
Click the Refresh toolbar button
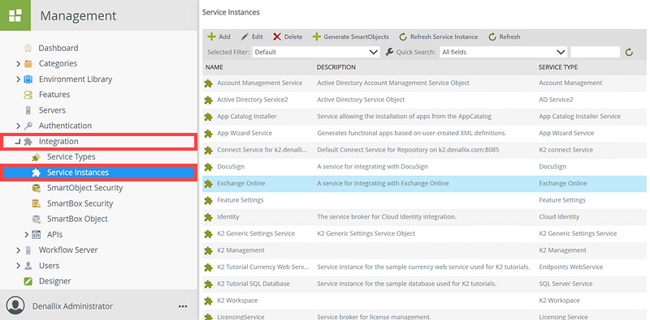[504, 36]
